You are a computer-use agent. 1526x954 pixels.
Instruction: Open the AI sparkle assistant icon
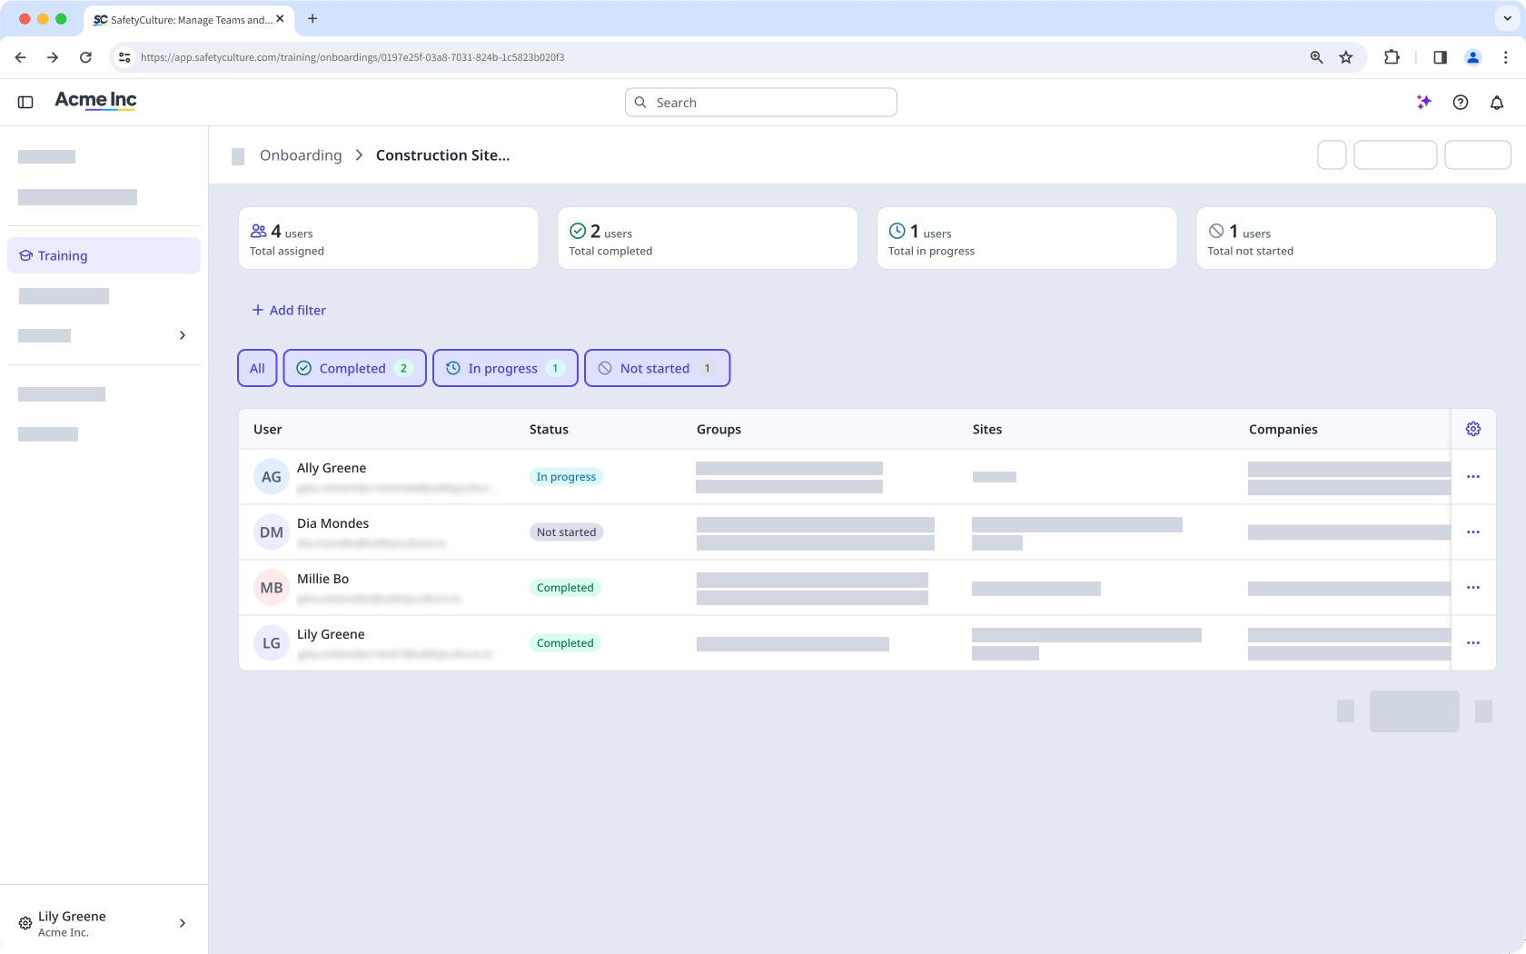pyautogui.click(x=1424, y=103)
